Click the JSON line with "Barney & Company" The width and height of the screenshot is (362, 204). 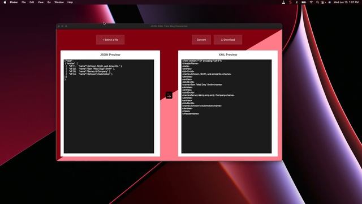[x=88, y=71]
